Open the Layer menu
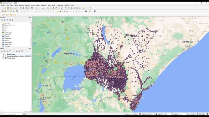Image resolution: width=209 pixels, height=117 pixels. (x=16, y=5)
